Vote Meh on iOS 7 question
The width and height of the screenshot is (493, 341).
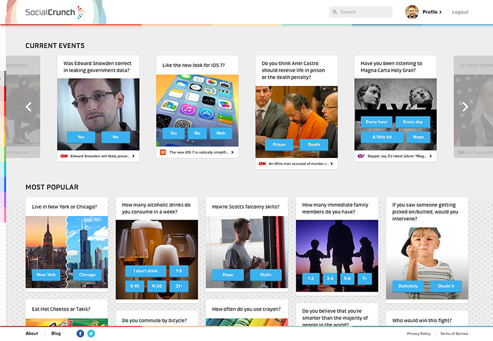coord(221,133)
